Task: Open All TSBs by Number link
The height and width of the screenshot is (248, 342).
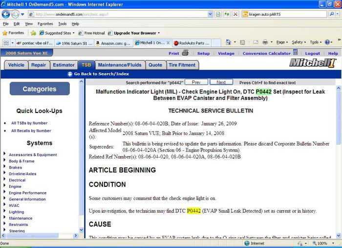Action: coord(29,123)
